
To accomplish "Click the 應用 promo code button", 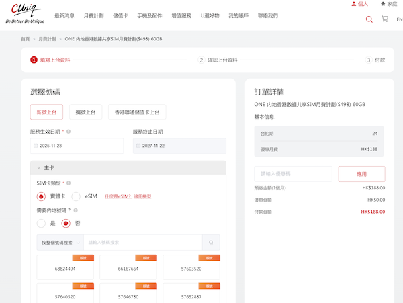I will pyautogui.click(x=361, y=174).
